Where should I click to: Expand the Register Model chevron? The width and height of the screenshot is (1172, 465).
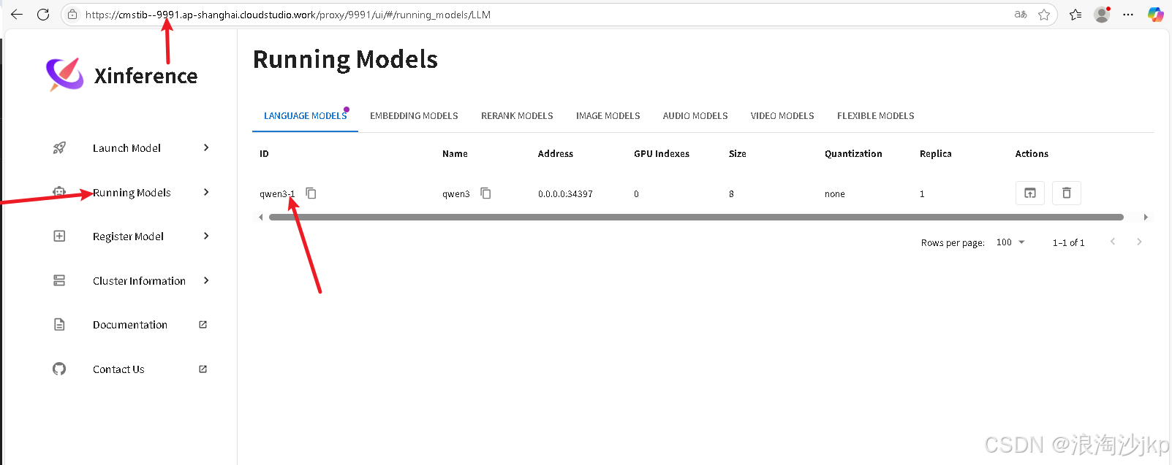tap(206, 236)
